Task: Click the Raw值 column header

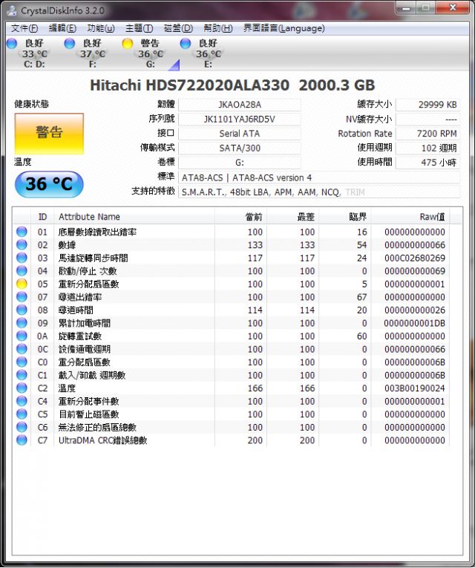Action: click(x=410, y=217)
